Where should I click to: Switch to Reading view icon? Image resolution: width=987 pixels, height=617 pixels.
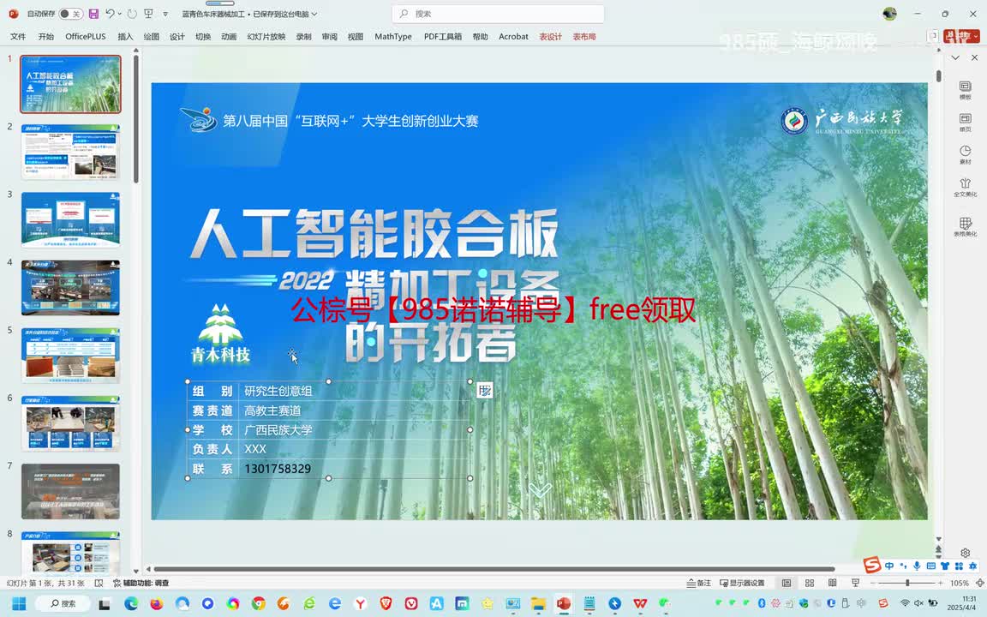(832, 583)
